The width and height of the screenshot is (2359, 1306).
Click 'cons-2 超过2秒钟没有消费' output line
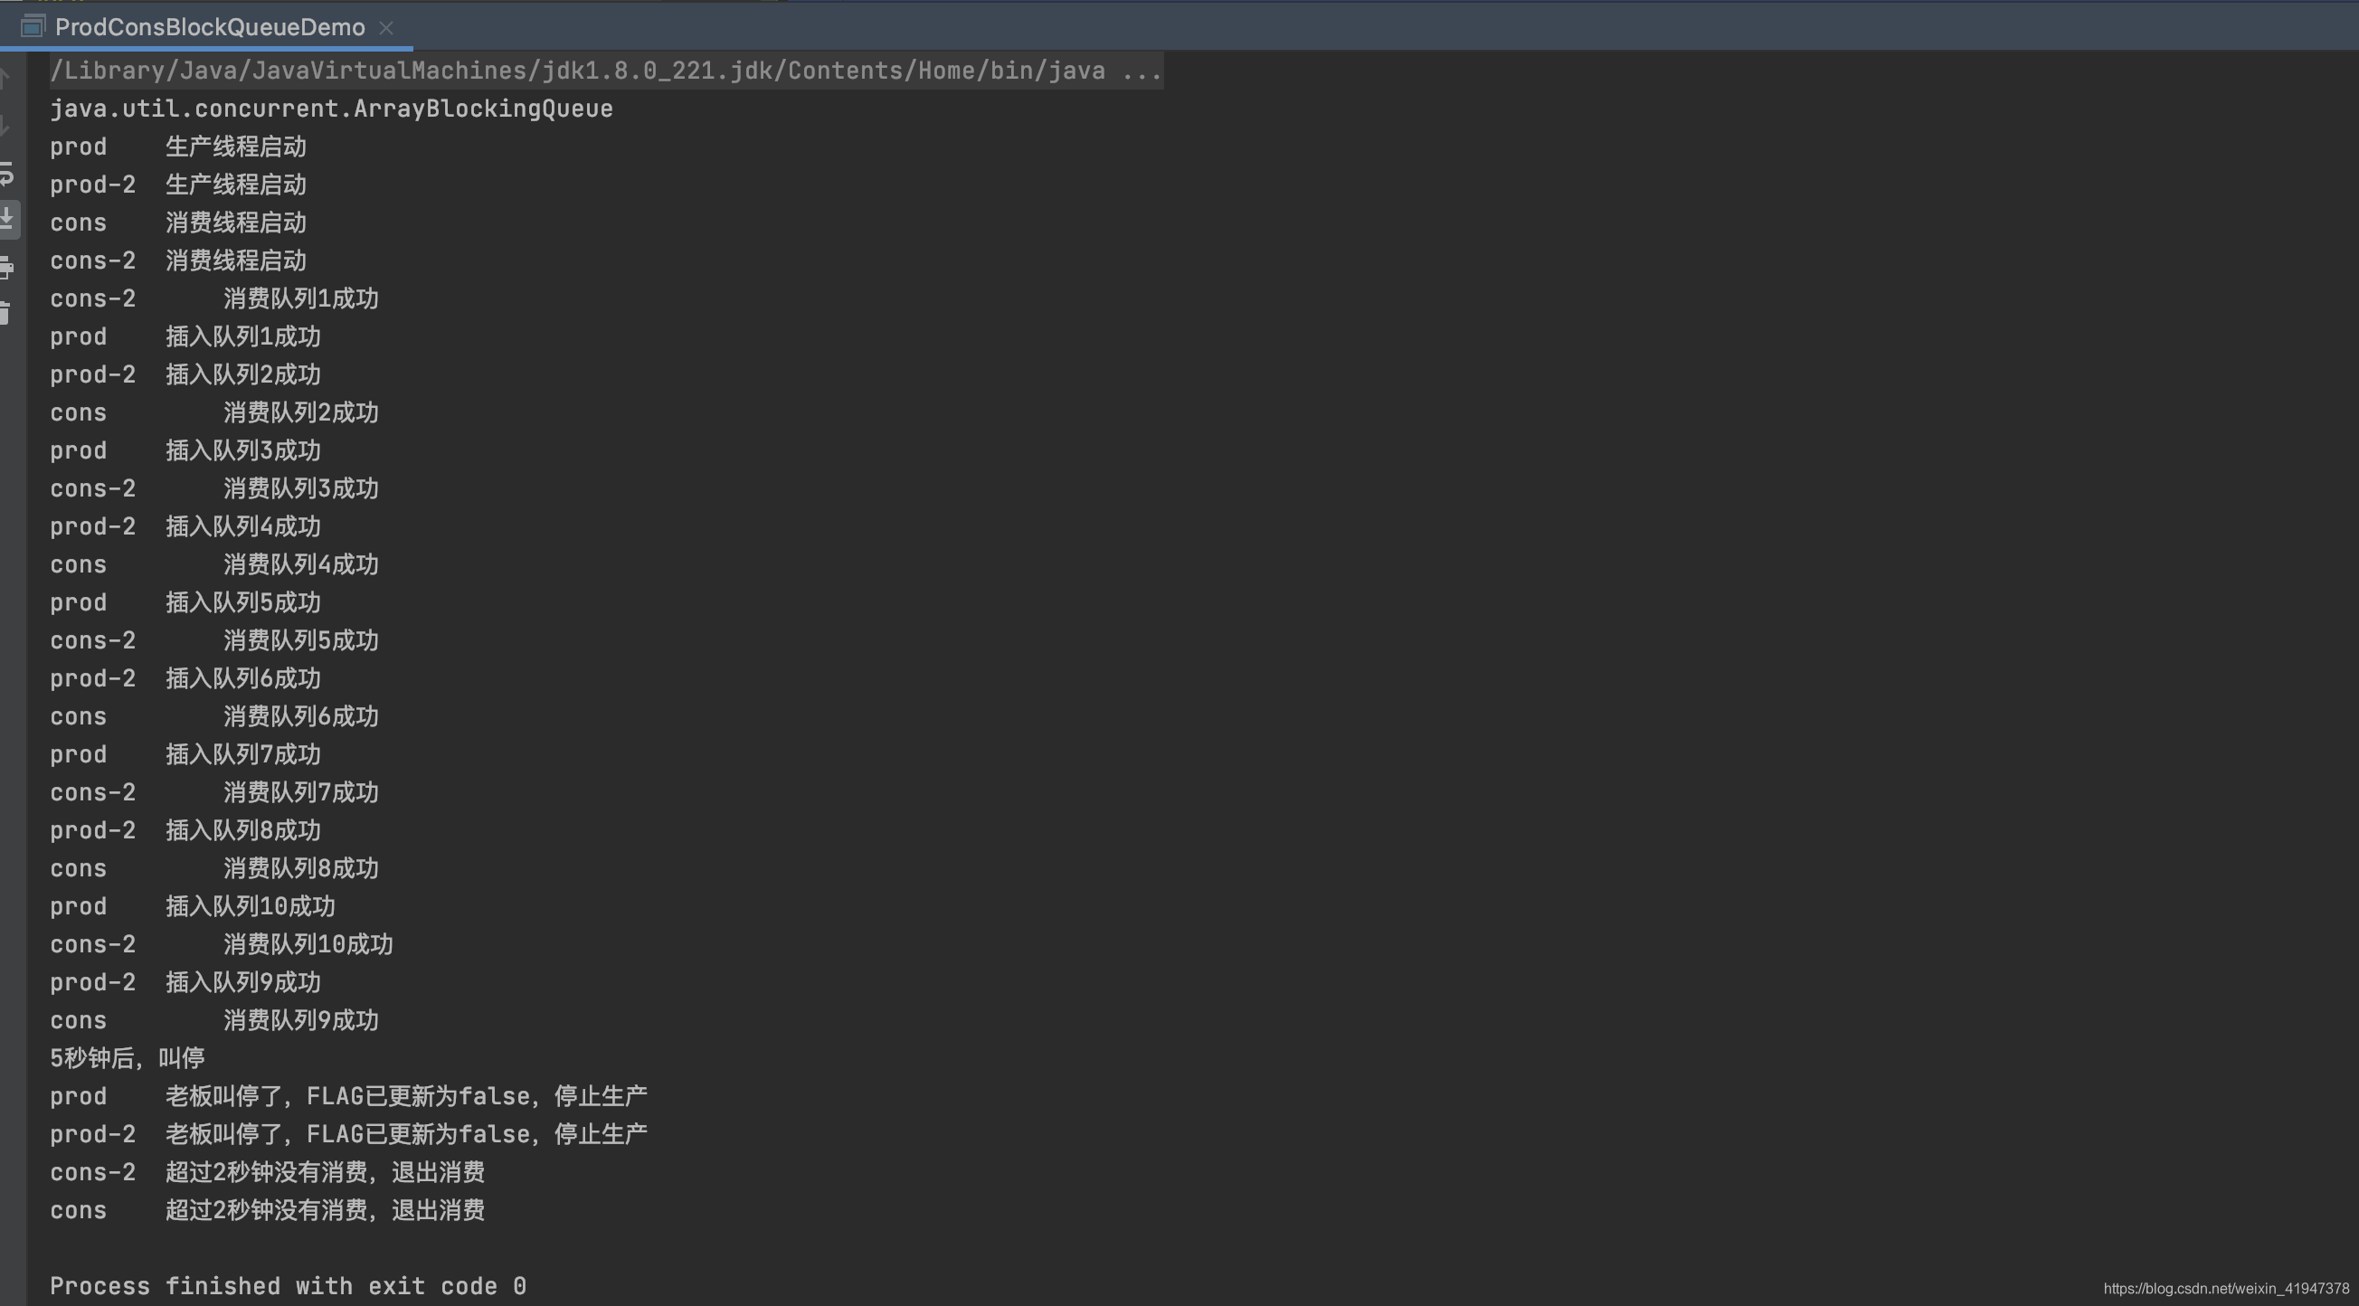267,1172
